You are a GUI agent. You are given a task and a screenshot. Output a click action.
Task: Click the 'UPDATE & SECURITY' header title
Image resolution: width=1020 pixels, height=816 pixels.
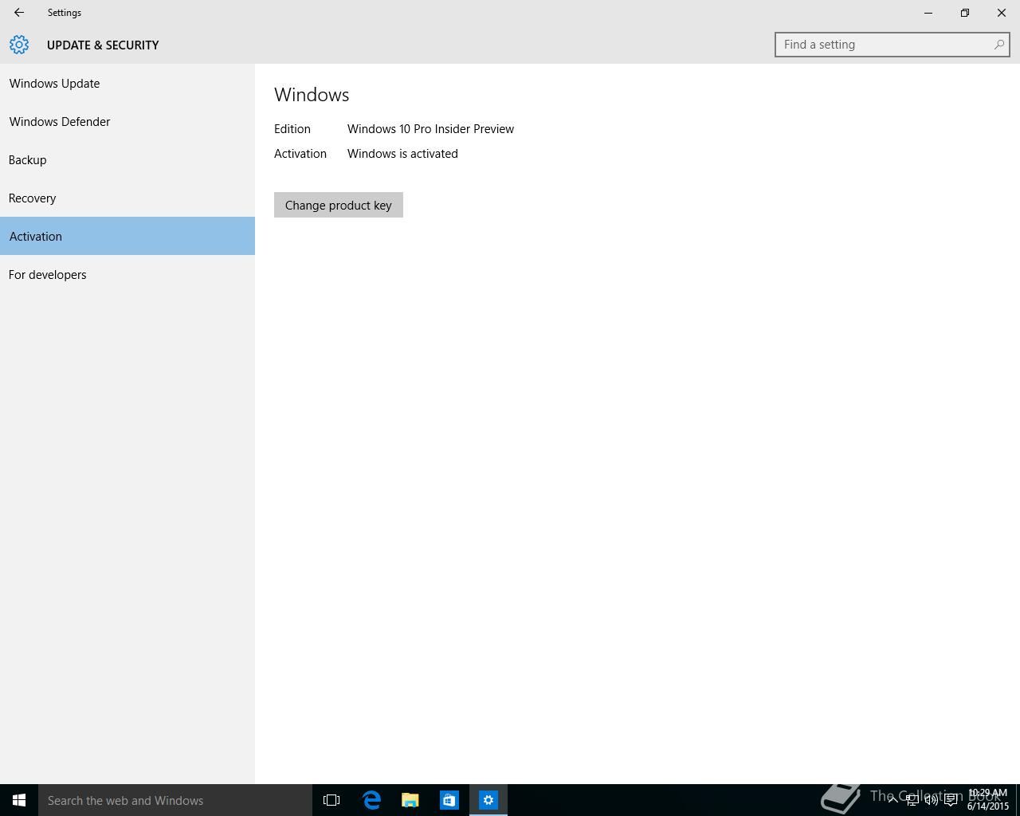click(x=103, y=45)
